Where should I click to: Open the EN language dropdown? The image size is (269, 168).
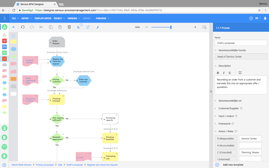click(x=258, y=18)
